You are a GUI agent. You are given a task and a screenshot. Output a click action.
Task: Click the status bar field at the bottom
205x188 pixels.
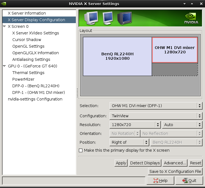(74, 181)
